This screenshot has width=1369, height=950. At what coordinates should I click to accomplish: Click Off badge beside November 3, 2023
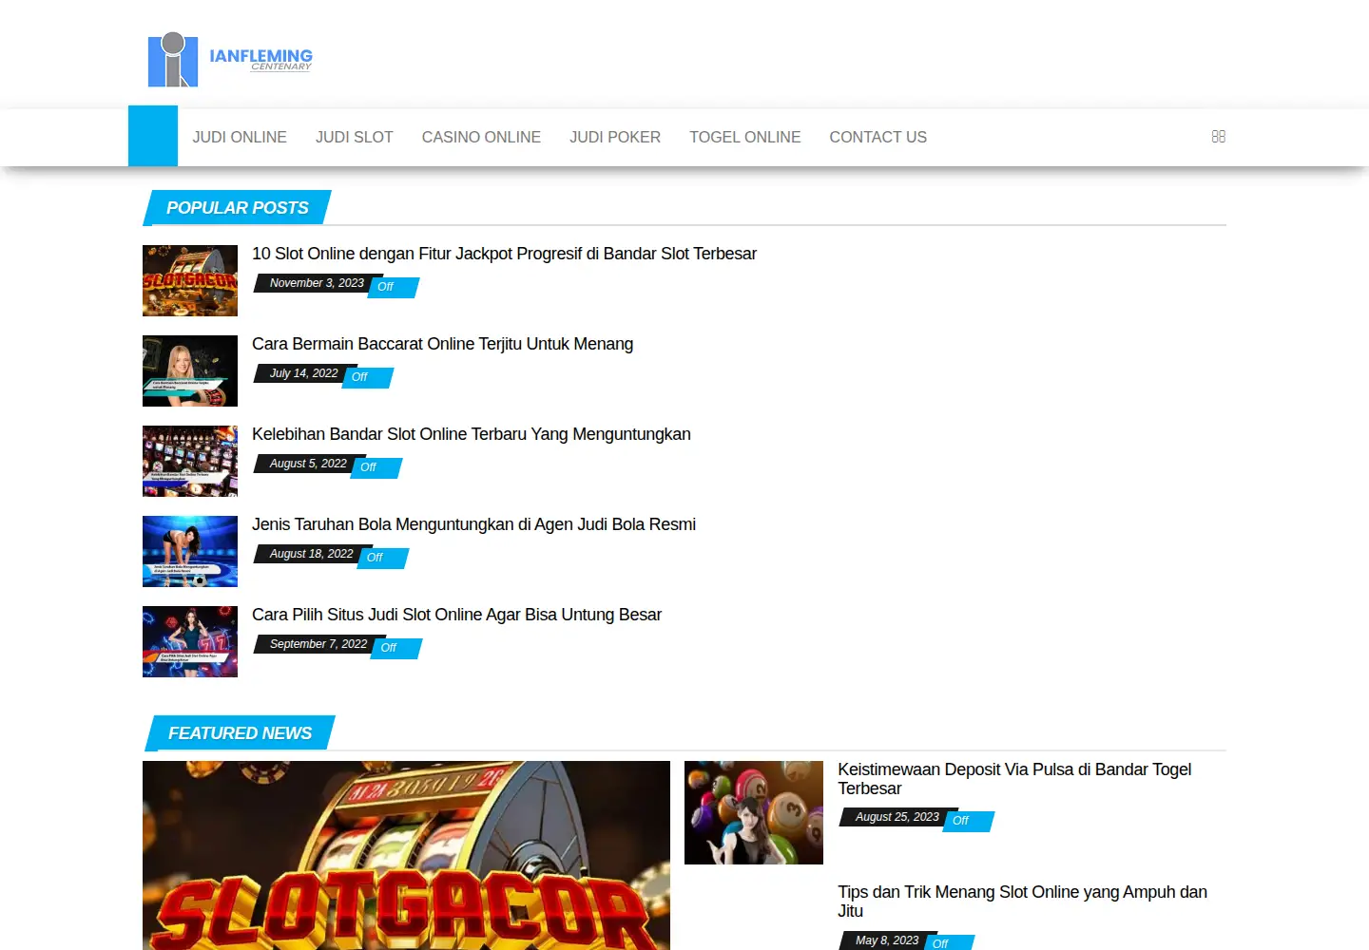(x=392, y=287)
